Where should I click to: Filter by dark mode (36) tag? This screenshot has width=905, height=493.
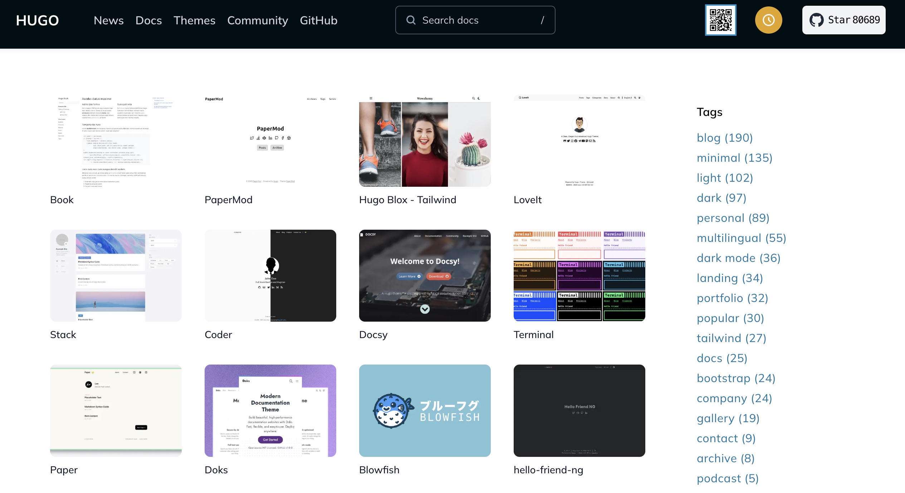[x=739, y=258]
